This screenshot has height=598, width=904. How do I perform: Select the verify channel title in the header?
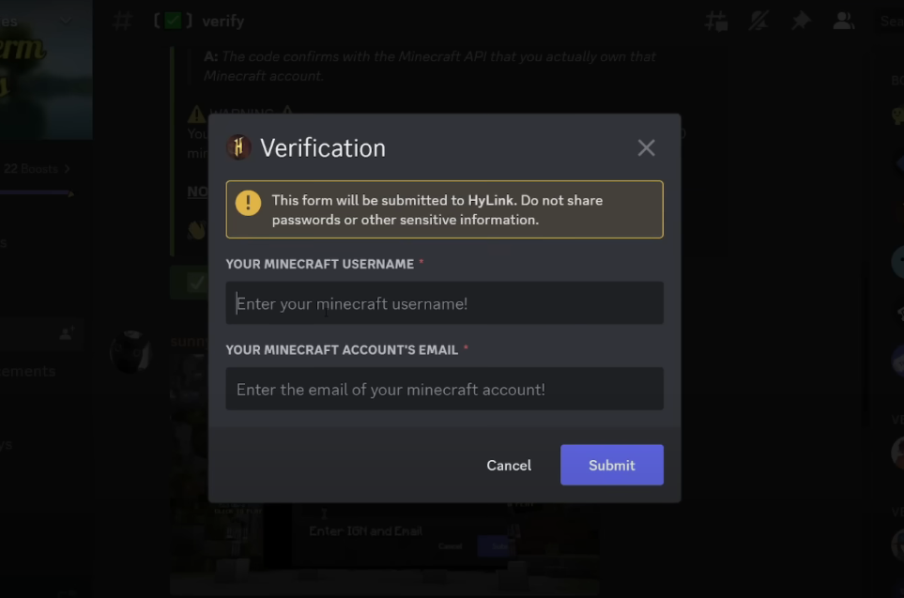[225, 20]
